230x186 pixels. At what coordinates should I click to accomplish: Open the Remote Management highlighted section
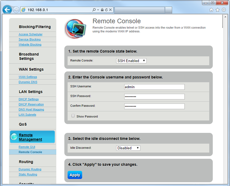click(x=32, y=137)
